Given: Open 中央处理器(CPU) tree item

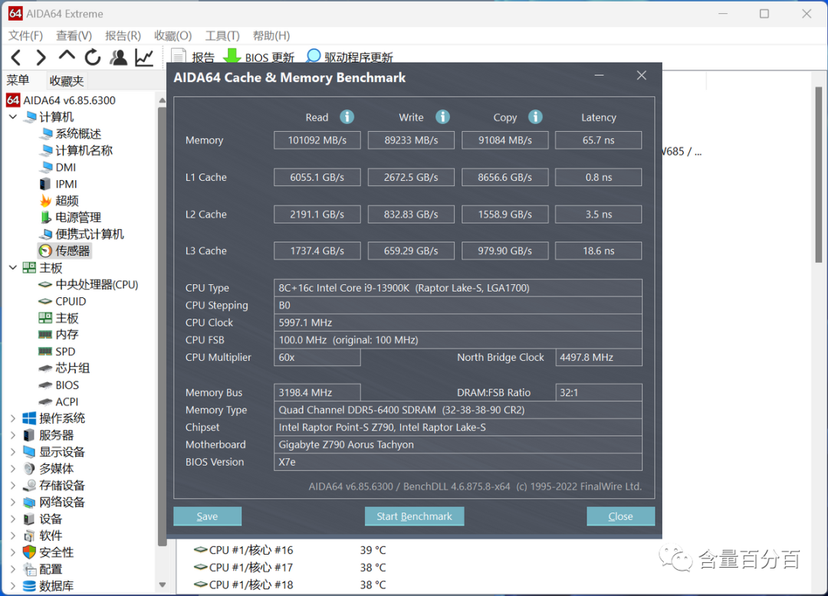Looking at the screenshot, I should click(x=89, y=284).
